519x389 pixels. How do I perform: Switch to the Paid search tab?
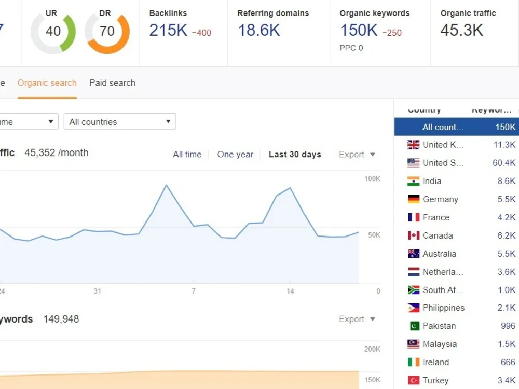(112, 83)
